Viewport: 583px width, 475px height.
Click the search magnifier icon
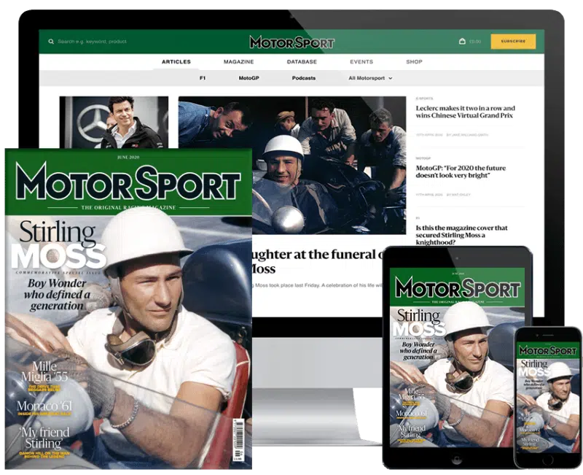point(51,42)
